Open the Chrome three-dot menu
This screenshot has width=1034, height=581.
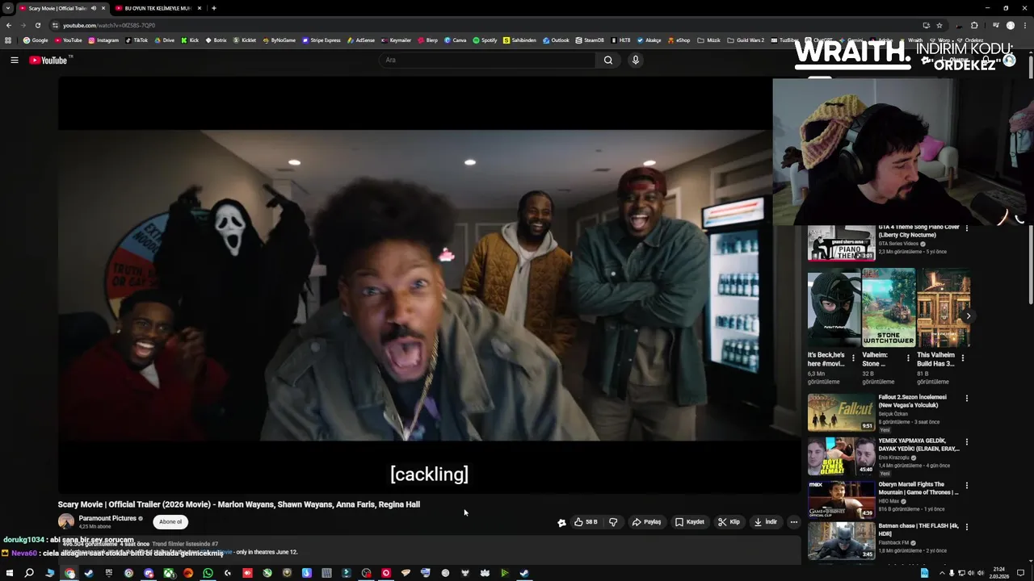pos(1024,25)
